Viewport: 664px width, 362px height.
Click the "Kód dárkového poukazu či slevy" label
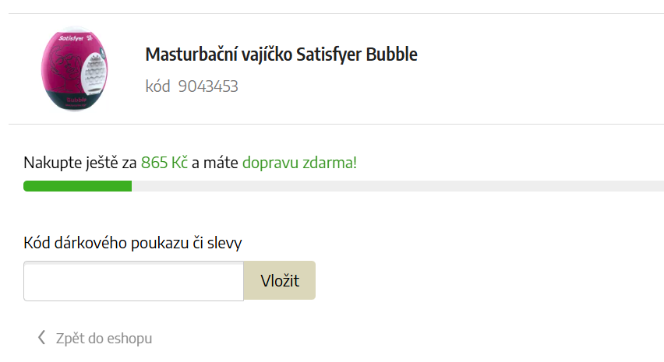click(x=132, y=243)
